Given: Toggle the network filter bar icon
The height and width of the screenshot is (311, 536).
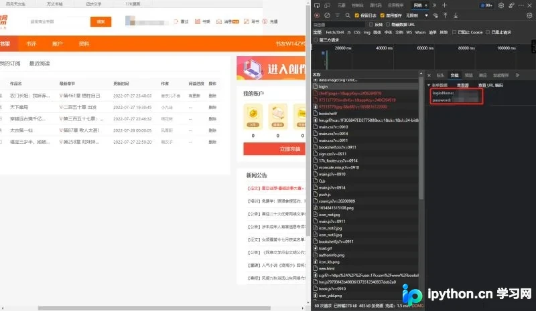Looking at the screenshot, I should tap(338, 15).
